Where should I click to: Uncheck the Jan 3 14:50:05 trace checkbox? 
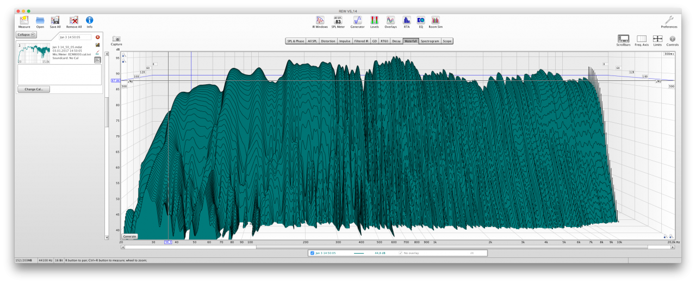(312, 253)
